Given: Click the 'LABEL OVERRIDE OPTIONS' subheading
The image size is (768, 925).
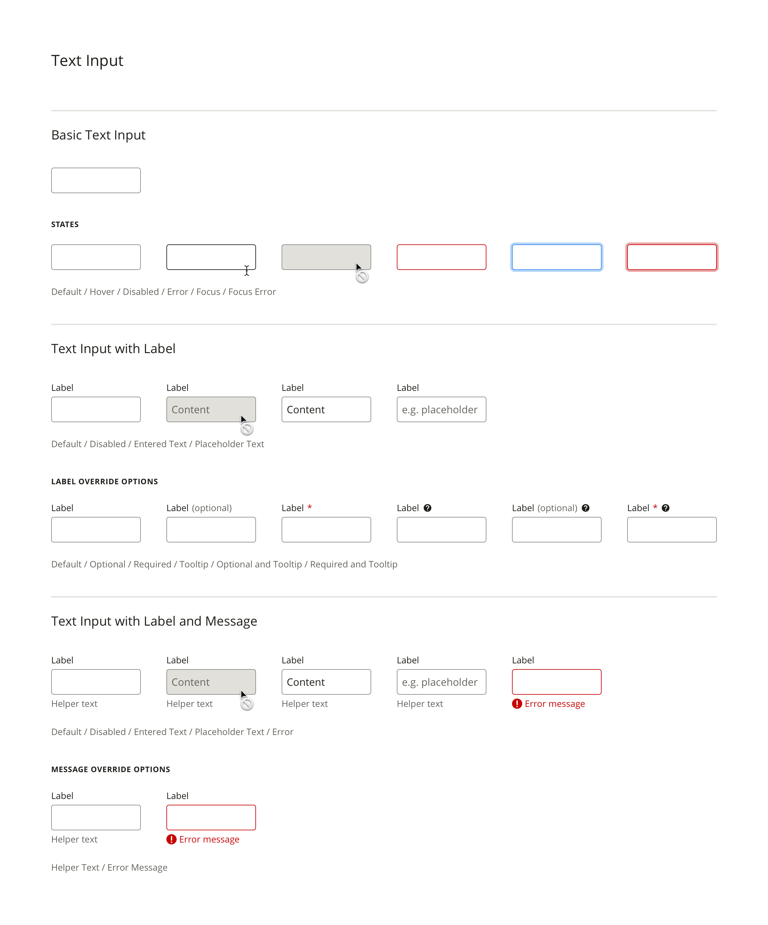Looking at the screenshot, I should (104, 481).
